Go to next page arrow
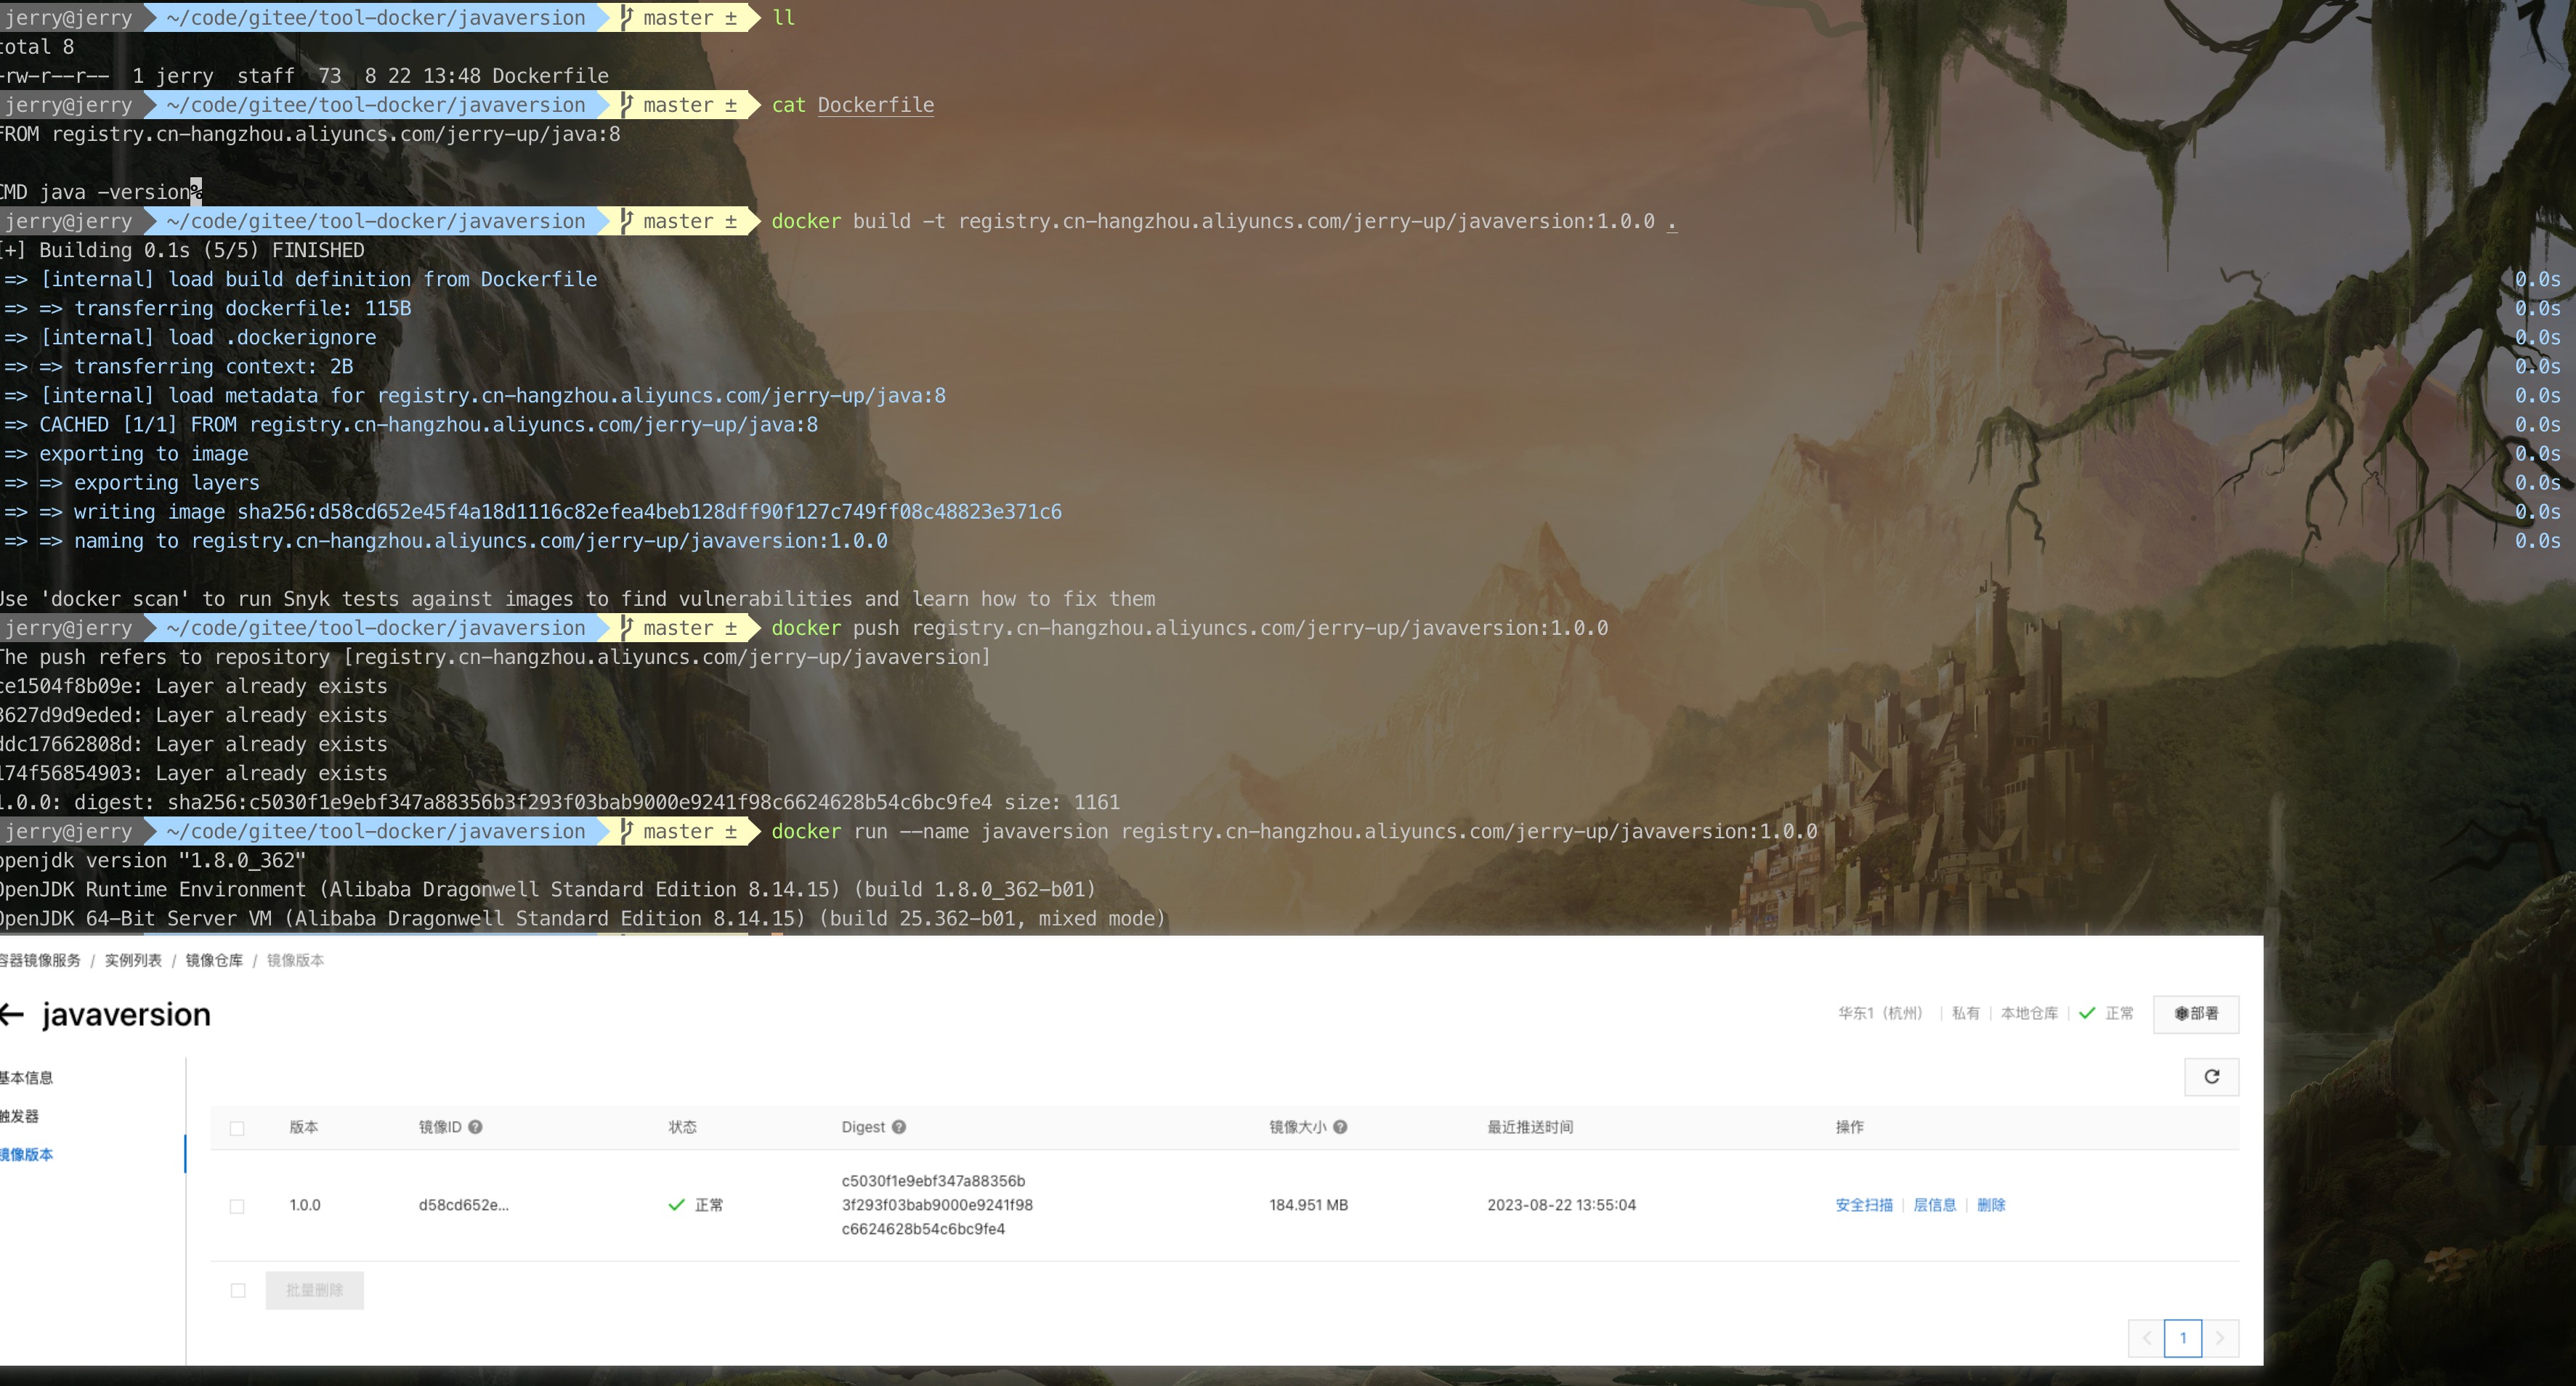Image resolution: width=2576 pixels, height=1386 pixels. 2220,1338
